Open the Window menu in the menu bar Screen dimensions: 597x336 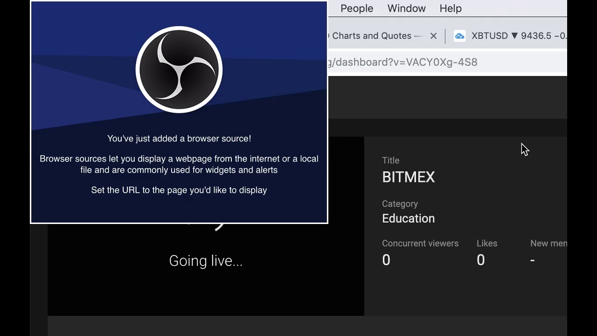tap(406, 8)
